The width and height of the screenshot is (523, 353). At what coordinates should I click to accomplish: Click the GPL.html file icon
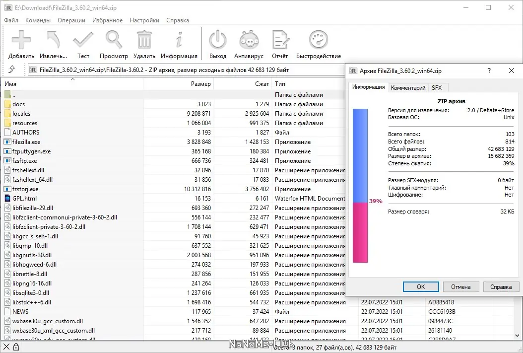tap(7, 198)
